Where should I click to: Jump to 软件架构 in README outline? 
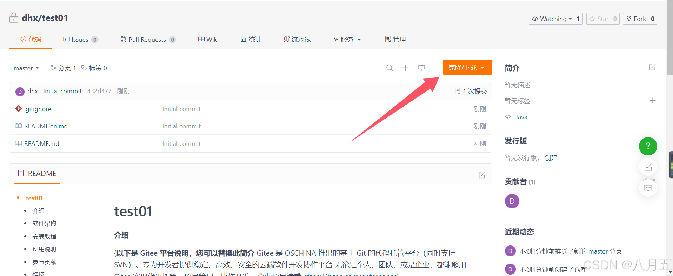coord(44,223)
